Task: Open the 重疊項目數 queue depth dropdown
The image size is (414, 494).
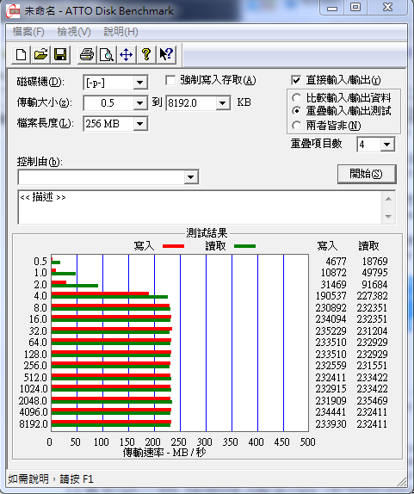Action: click(387, 145)
